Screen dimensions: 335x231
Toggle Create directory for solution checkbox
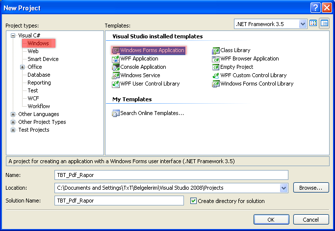pyautogui.click(x=193, y=201)
